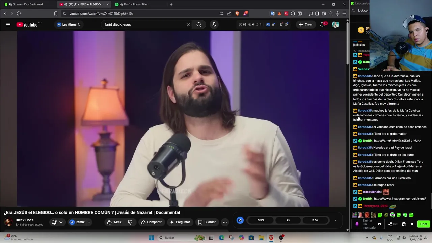This screenshot has width=432, height=243.
Task: Click the Enviar un mensaje chat field
Action: tap(369, 224)
